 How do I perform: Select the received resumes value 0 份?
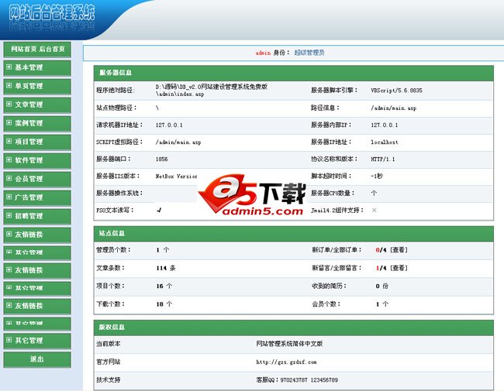click(x=382, y=286)
